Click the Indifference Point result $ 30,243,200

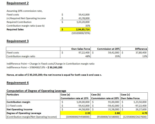coord(55,67)
